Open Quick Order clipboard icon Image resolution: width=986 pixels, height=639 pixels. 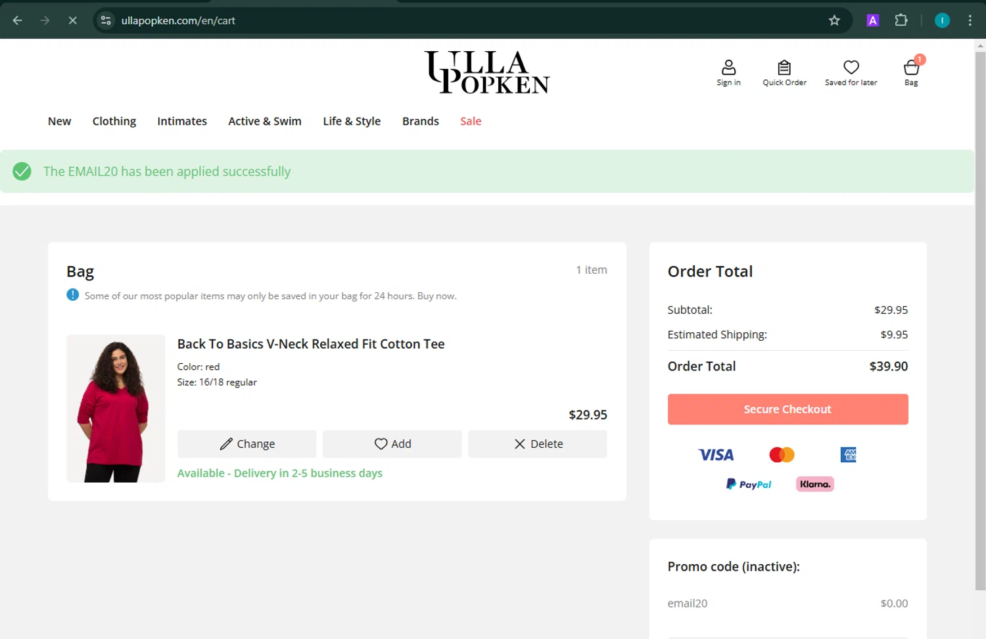[x=784, y=72]
